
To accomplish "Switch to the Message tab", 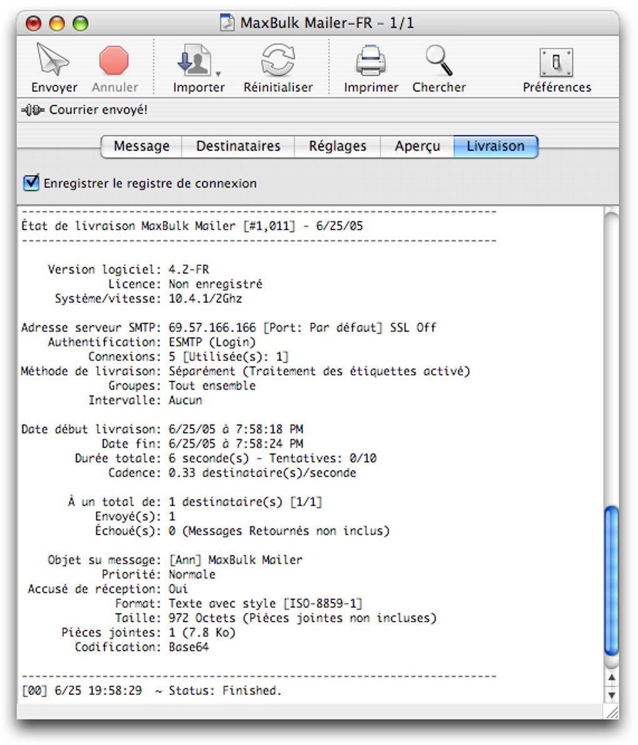I will [141, 146].
